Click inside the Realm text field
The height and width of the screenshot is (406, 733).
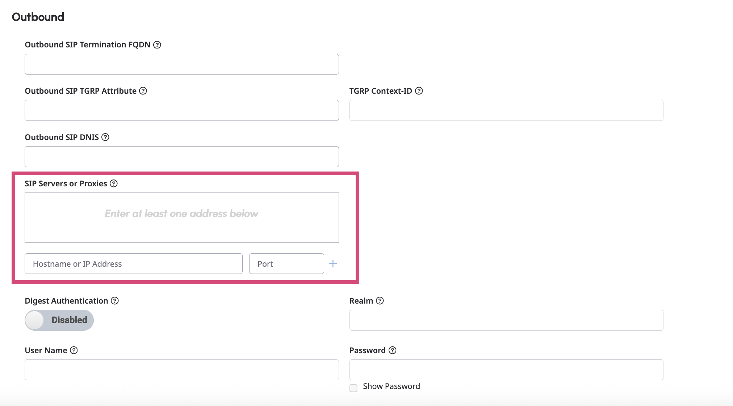tap(506, 320)
